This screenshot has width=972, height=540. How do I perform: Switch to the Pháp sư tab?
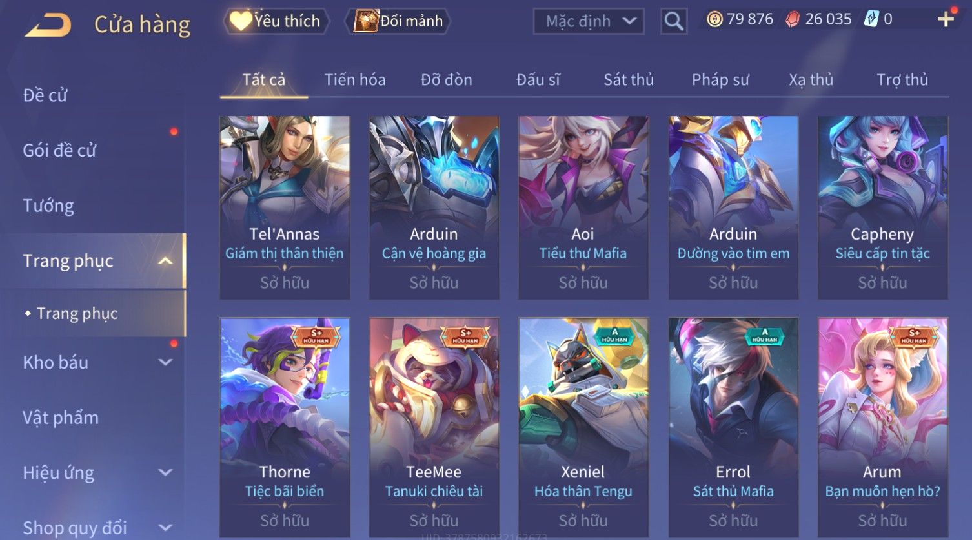[x=720, y=80]
